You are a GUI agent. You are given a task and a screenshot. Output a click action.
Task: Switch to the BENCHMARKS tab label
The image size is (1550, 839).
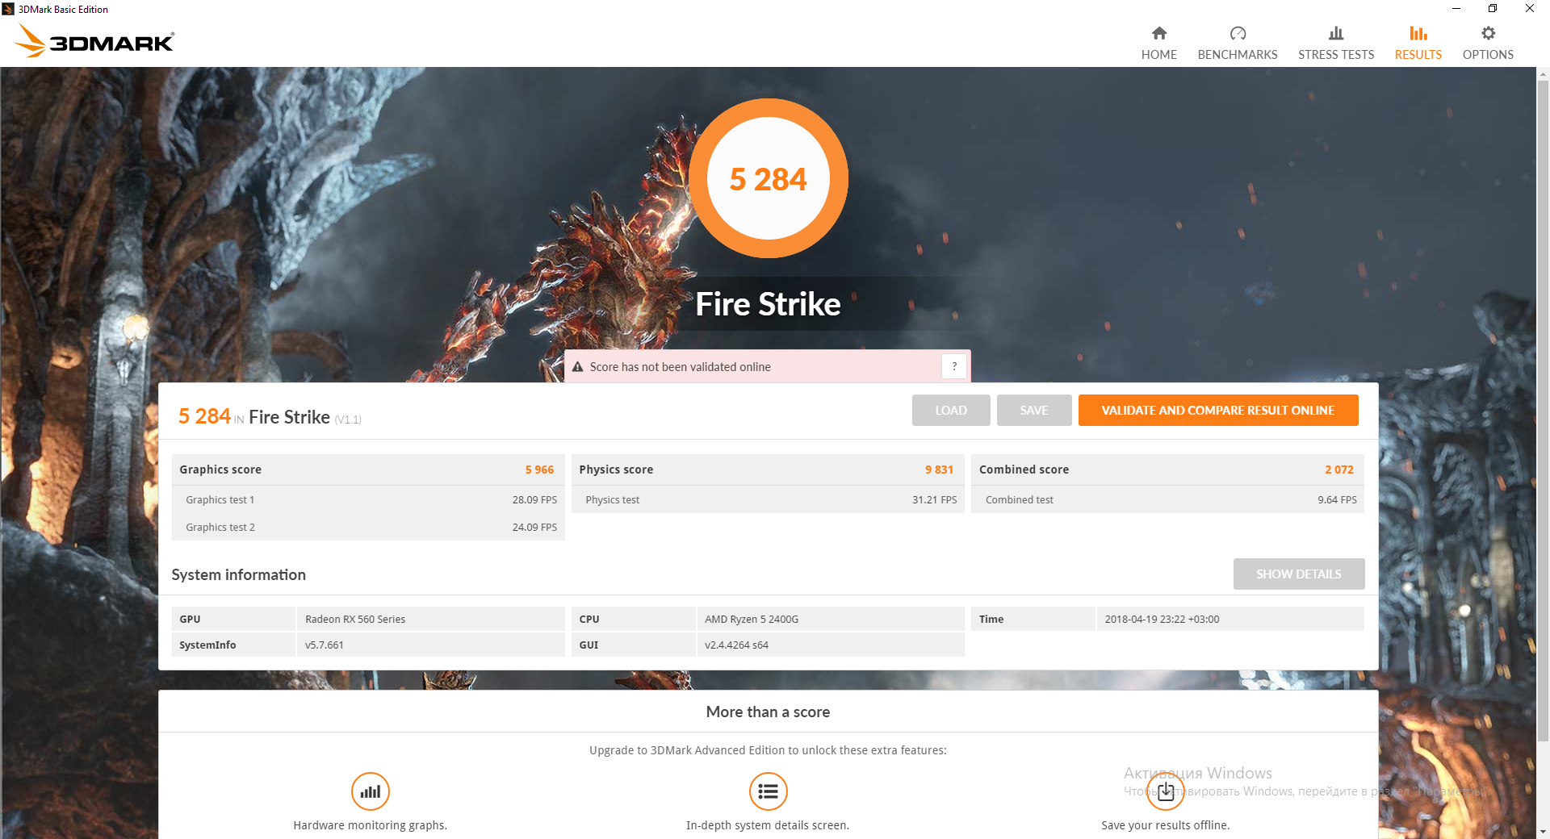coord(1238,55)
